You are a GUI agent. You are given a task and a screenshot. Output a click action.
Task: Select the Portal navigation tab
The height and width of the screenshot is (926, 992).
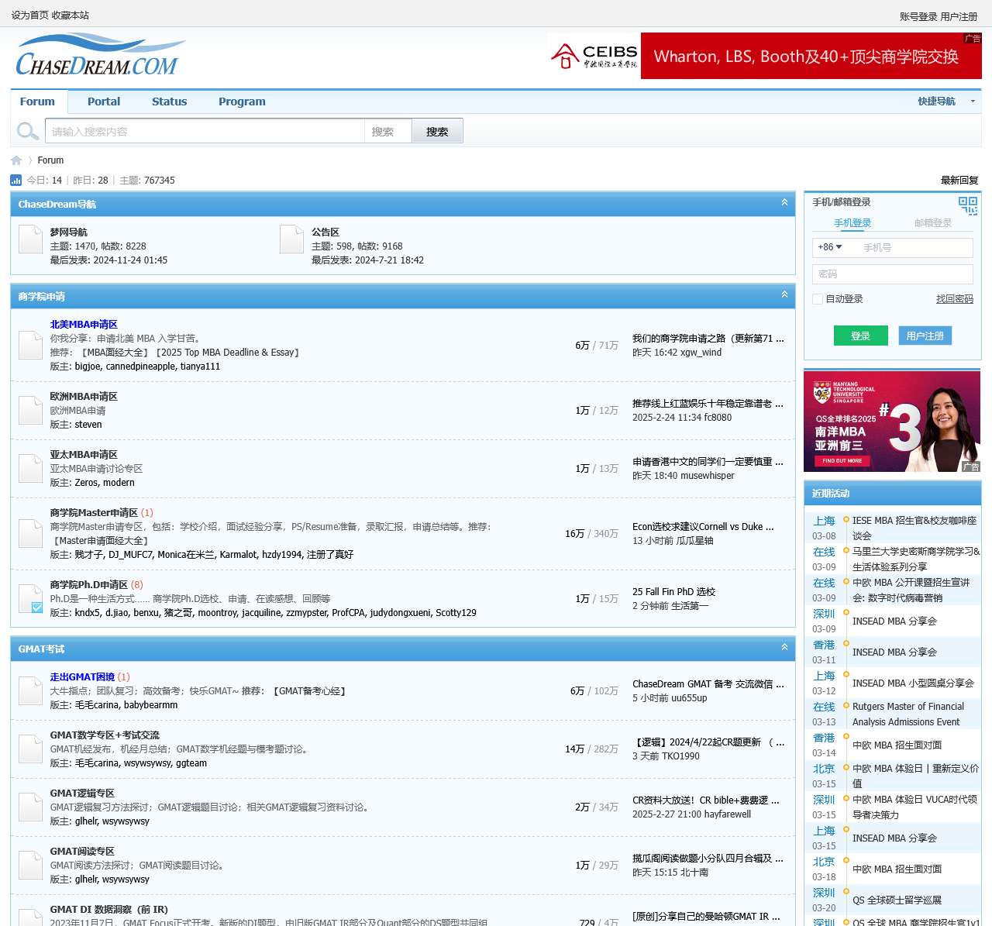(104, 102)
